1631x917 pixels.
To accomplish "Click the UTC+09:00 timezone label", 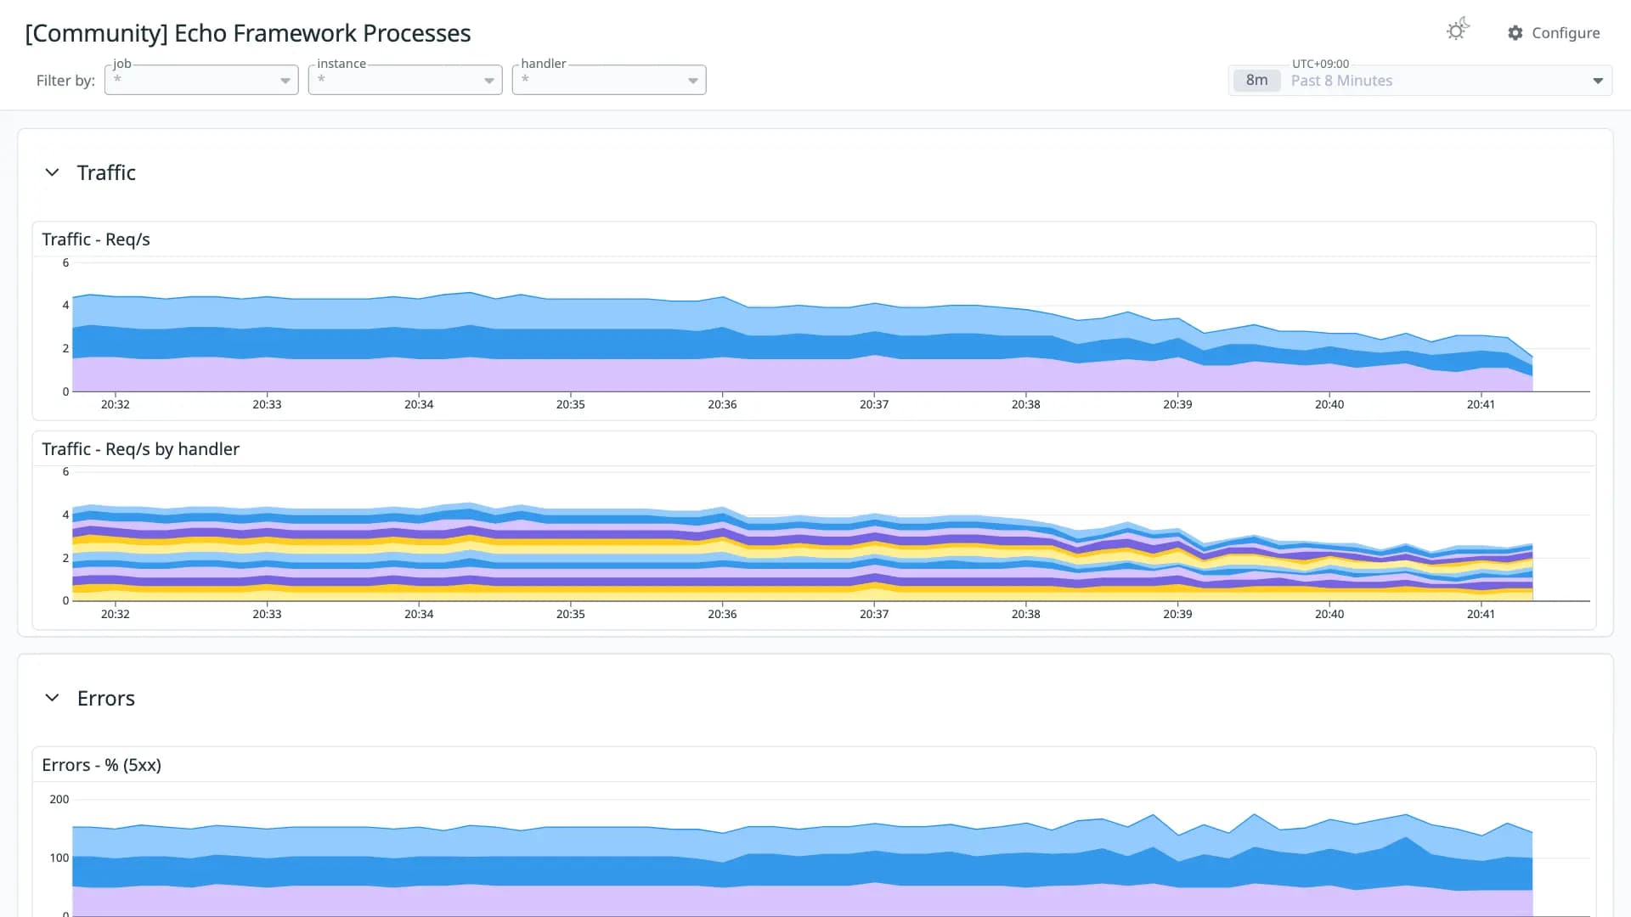I will click(1320, 64).
